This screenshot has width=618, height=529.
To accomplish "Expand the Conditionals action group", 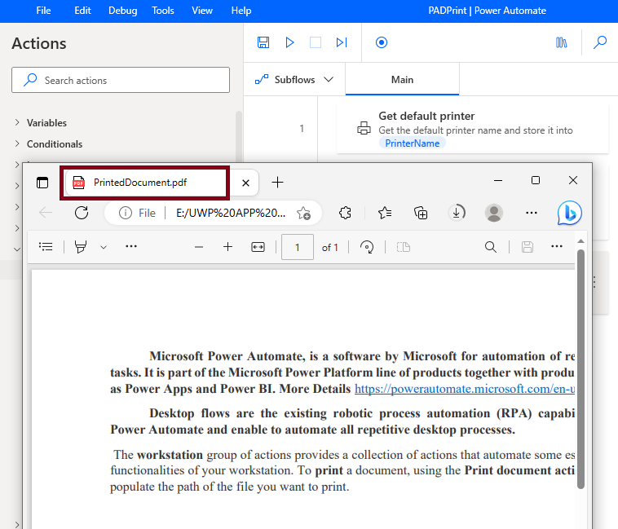I will click(55, 144).
